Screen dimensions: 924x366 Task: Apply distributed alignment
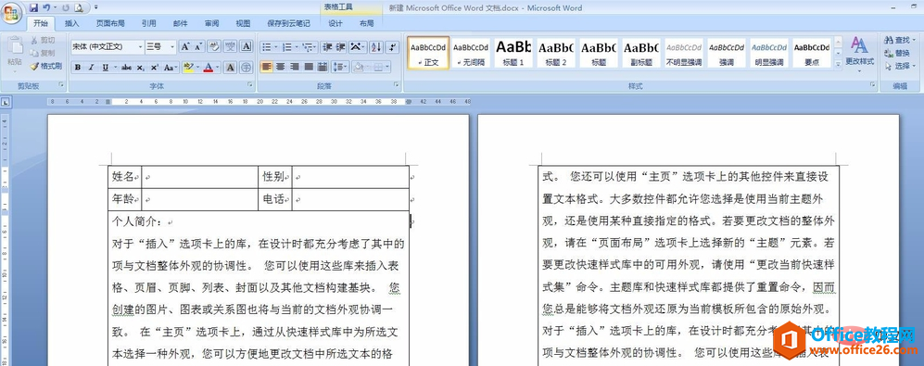[x=323, y=68]
